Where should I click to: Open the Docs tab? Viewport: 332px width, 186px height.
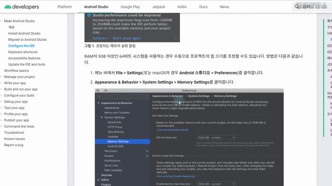pyautogui.click(x=203, y=7)
